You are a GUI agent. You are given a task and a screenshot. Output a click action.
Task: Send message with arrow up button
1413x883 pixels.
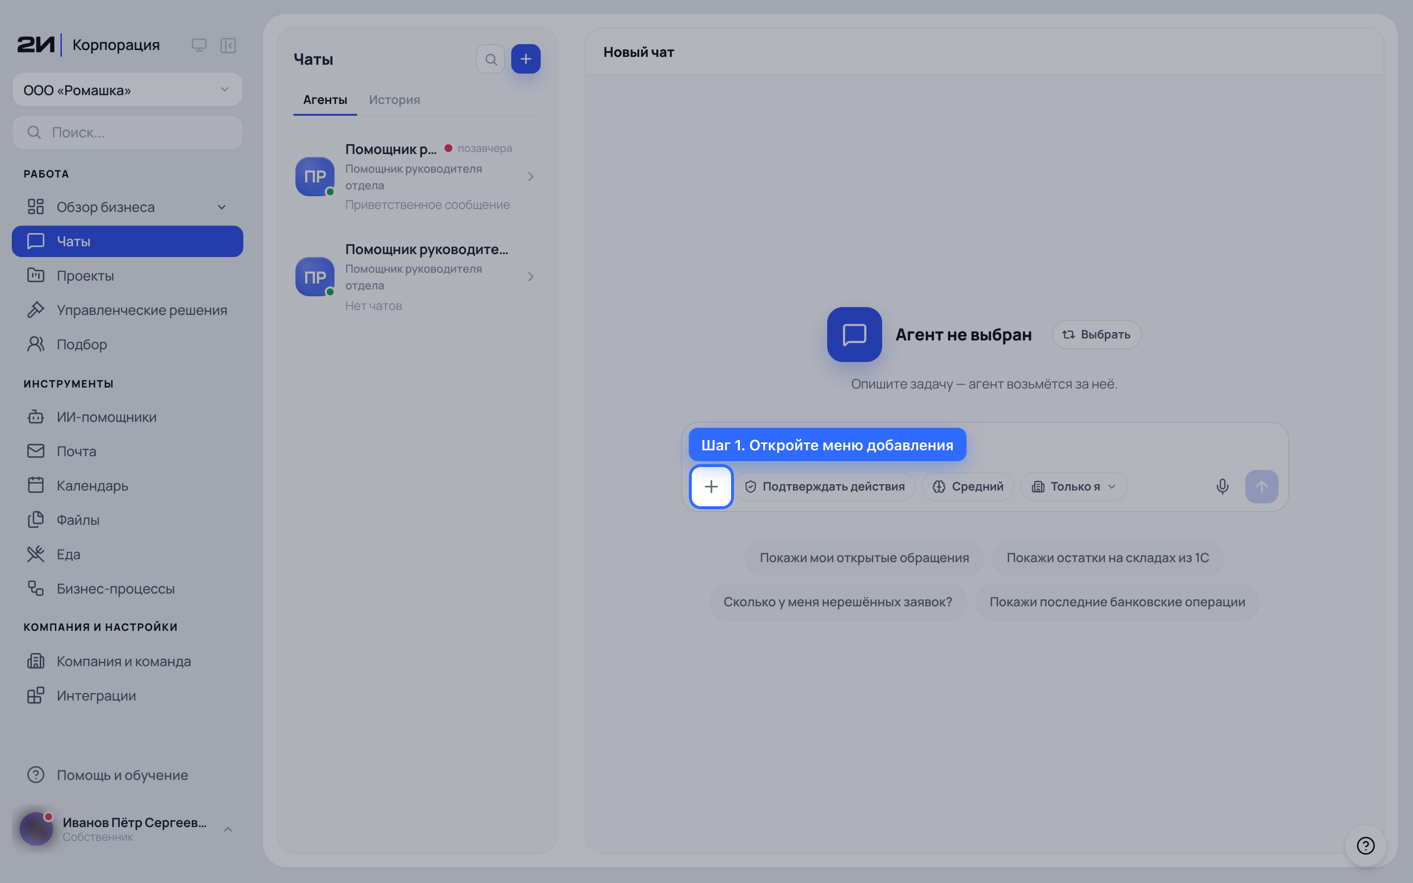pos(1261,487)
